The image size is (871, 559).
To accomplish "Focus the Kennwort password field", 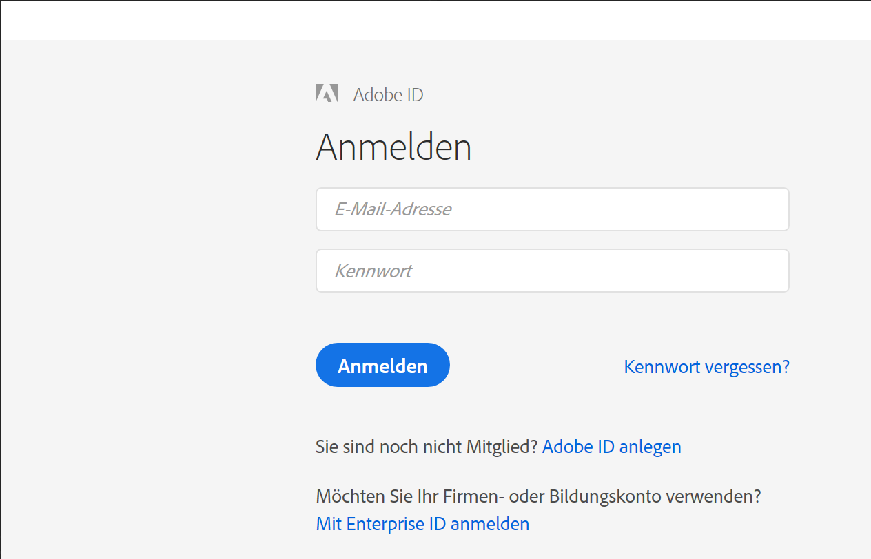I will (552, 271).
